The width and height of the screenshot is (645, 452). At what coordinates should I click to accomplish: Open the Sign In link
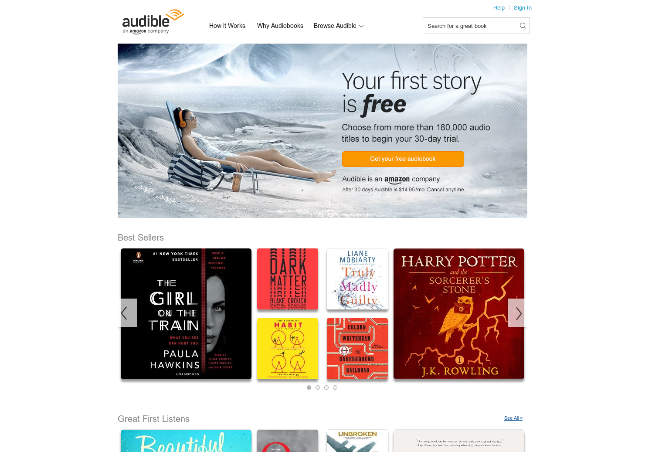pyautogui.click(x=523, y=7)
